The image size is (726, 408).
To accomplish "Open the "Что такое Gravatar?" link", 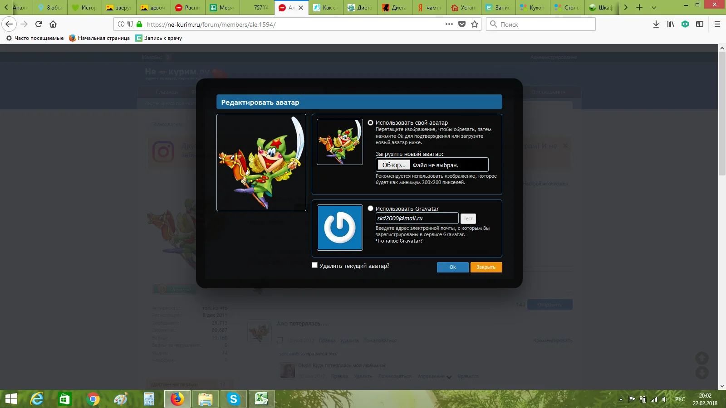I will pyautogui.click(x=399, y=241).
